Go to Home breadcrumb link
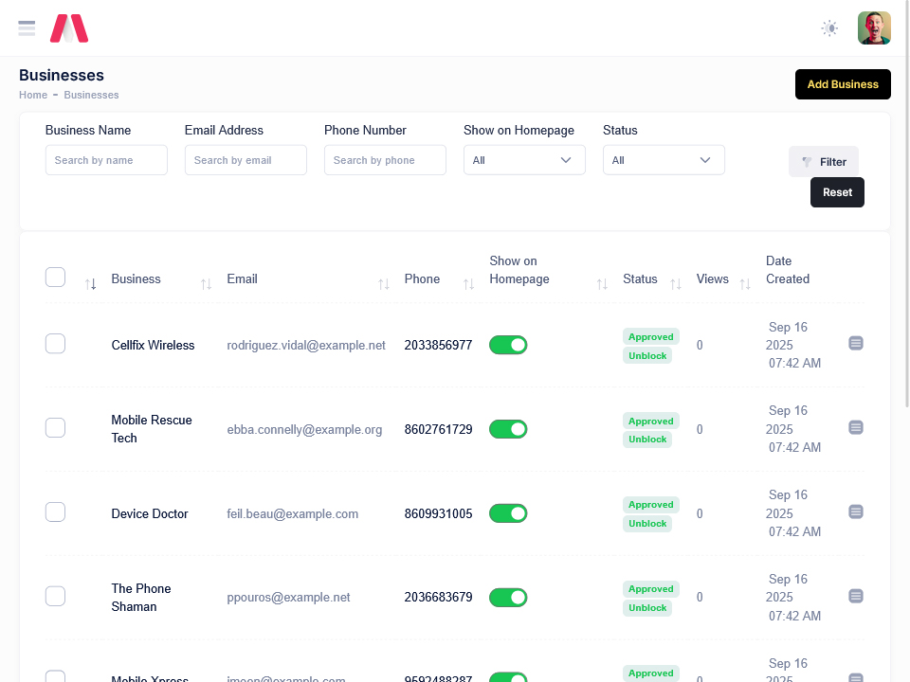910x682 pixels. pyautogui.click(x=33, y=95)
